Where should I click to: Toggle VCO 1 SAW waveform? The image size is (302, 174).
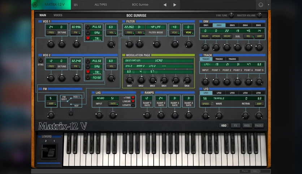88,33
